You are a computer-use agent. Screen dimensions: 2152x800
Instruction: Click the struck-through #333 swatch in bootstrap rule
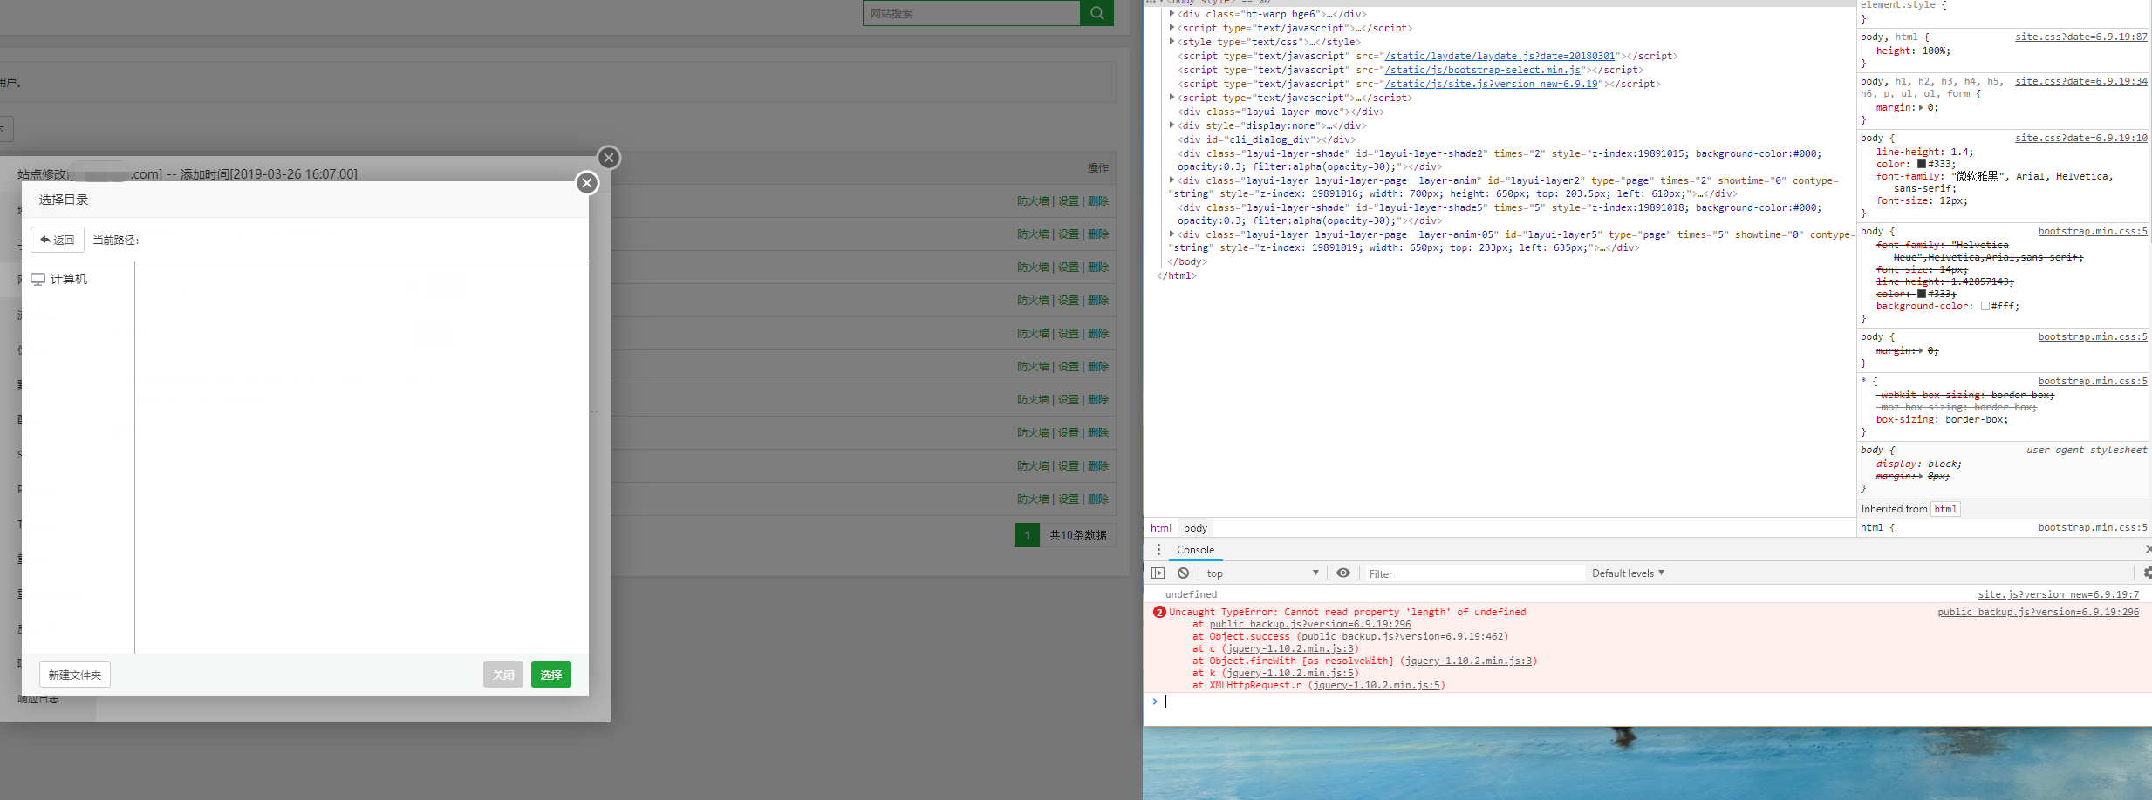(1922, 294)
